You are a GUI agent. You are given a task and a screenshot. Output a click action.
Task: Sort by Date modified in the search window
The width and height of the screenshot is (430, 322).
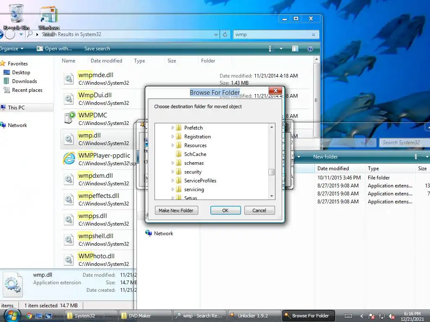(x=106, y=61)
